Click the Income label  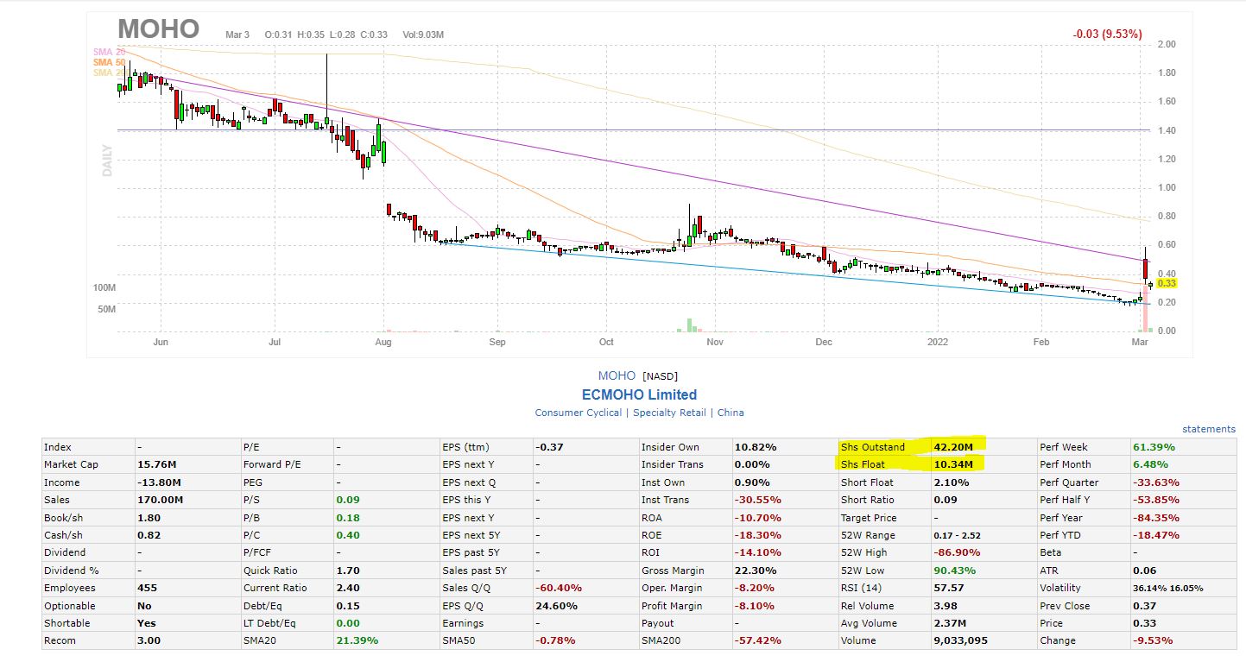[x=62, y=482]
